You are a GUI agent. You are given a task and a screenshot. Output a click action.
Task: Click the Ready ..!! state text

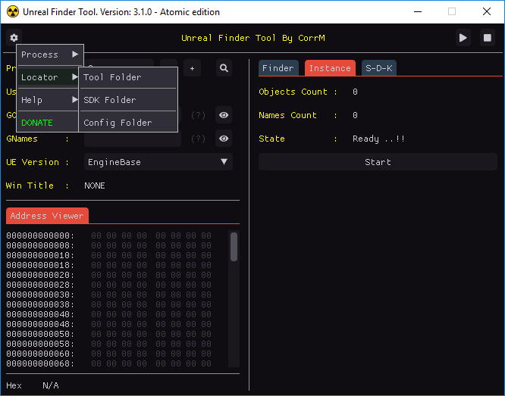pyautogui.click(x=379, y=139)
